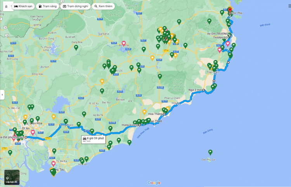Click the green flag near Dang Boa

pyautogui.click(x=76, y=48)
